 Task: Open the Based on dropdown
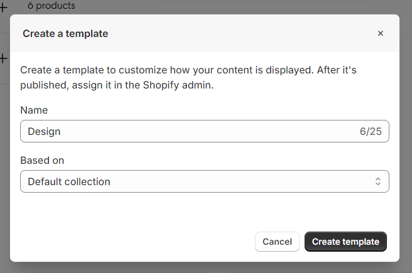coord(204,181)
